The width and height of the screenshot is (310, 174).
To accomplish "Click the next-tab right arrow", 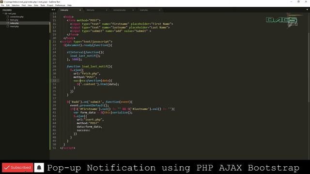I will coord(54,10).
